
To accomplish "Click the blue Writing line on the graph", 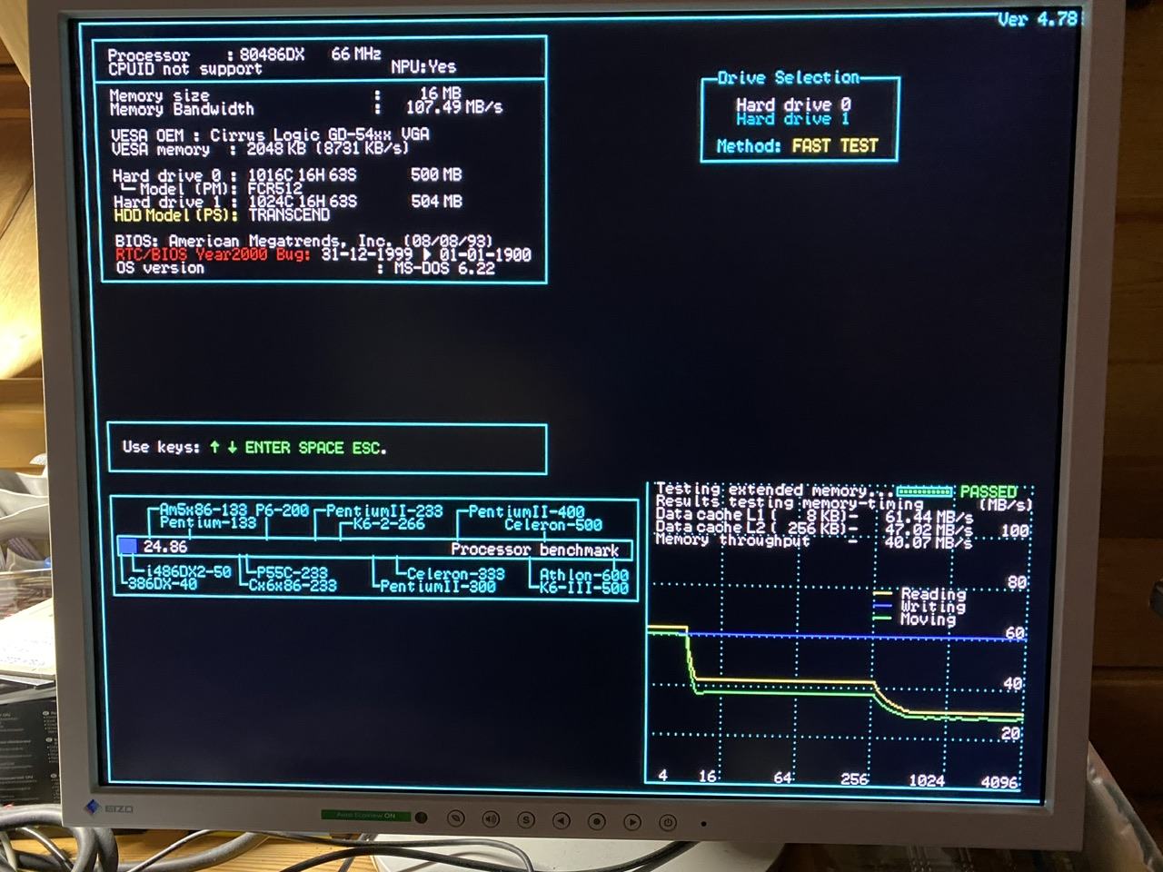I will coord(854,636).
